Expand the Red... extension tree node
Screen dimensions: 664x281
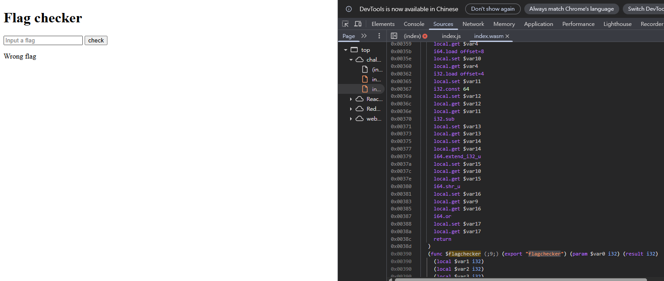[351, 109]
